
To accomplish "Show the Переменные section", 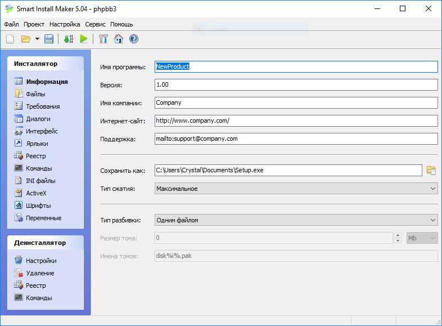I will pos(38,218).
